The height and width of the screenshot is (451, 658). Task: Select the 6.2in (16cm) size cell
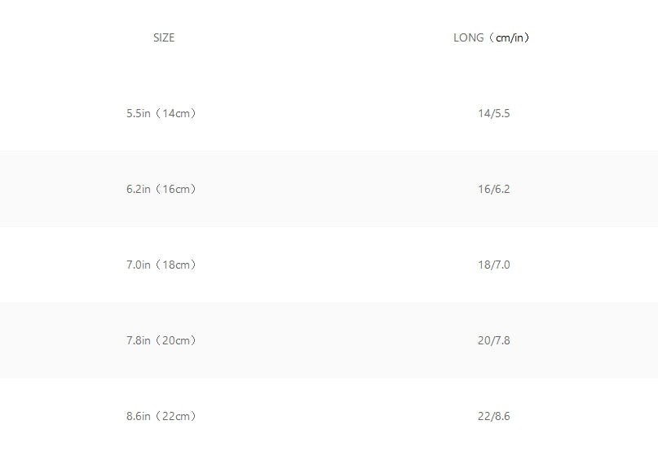click(x=161, y=189)
